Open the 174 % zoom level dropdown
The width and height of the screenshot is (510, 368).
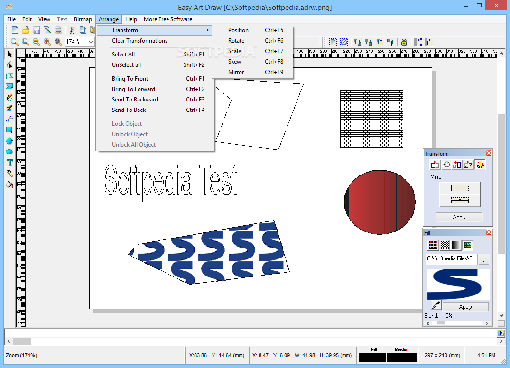tap(91, 42)
